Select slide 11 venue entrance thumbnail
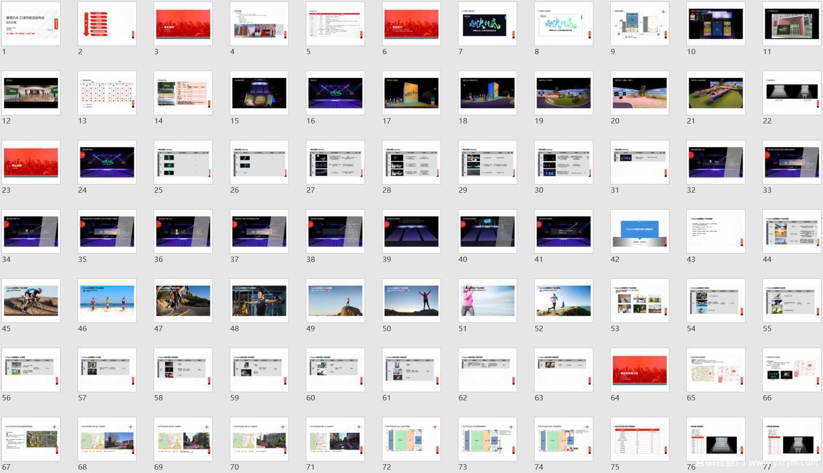Screen dimensions: 823x473 tap(792, 24)
